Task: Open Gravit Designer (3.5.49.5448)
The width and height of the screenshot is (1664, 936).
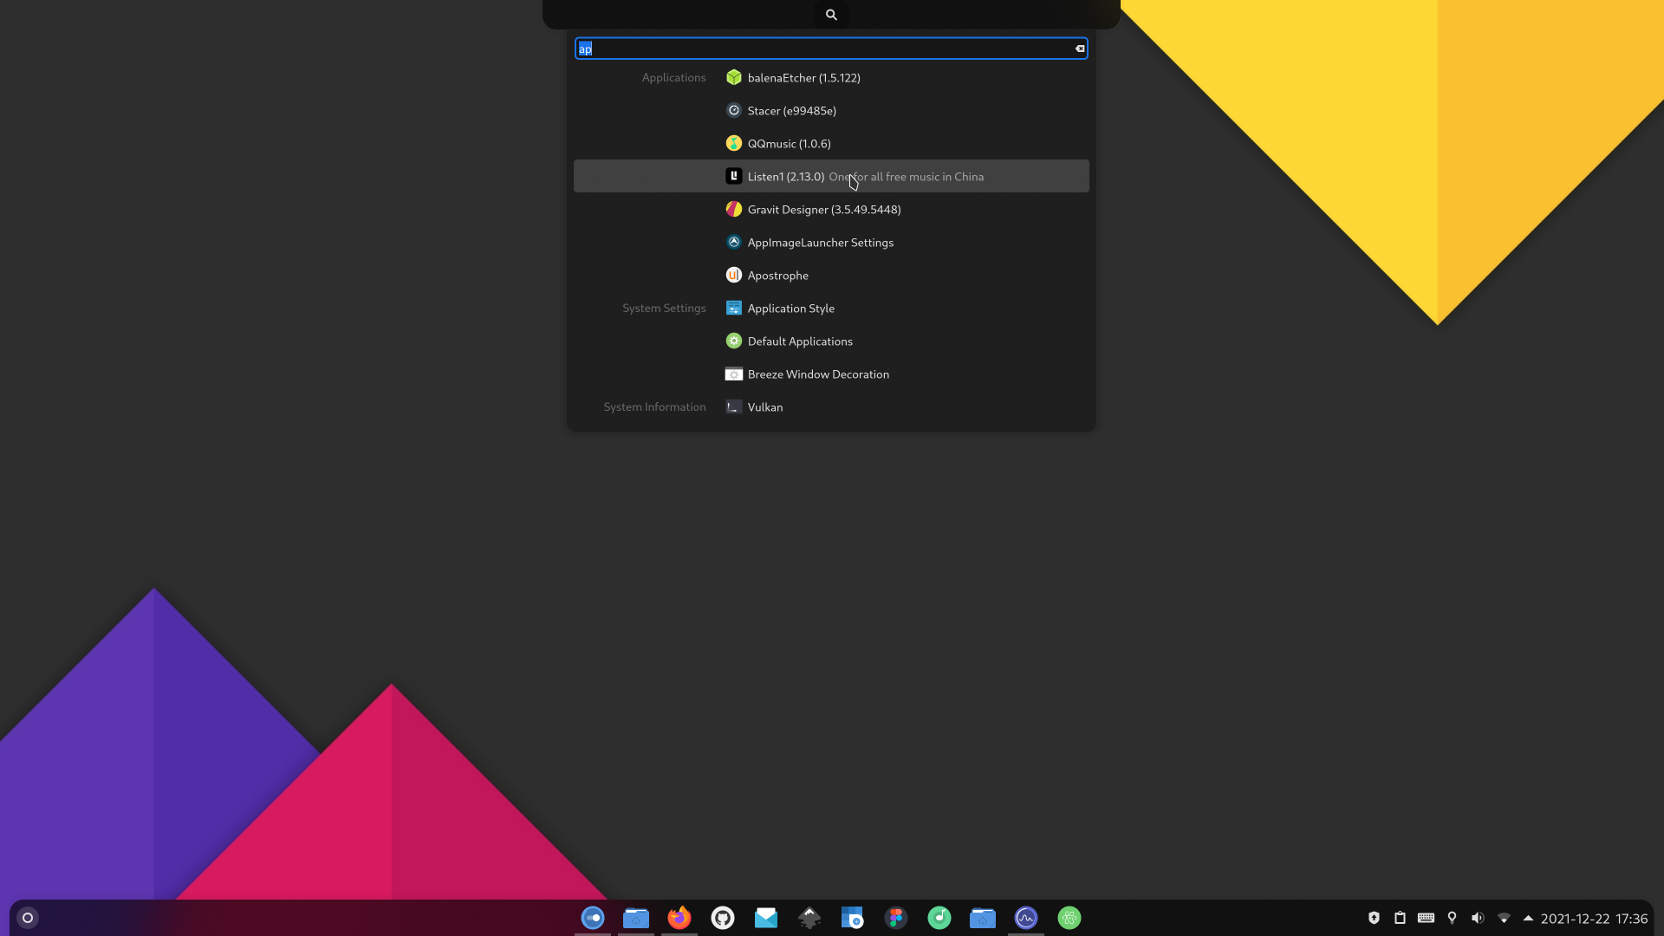Action: click(x=831, y=210)
